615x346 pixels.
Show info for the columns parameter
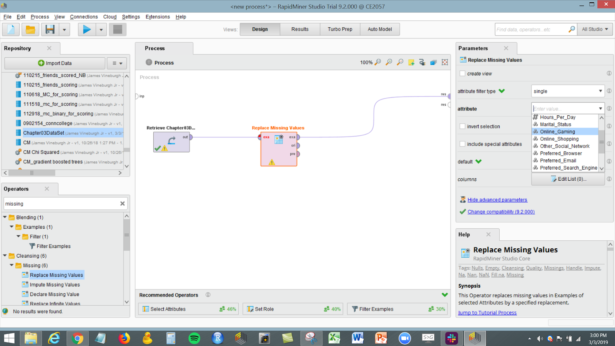(x=609, y=179)
